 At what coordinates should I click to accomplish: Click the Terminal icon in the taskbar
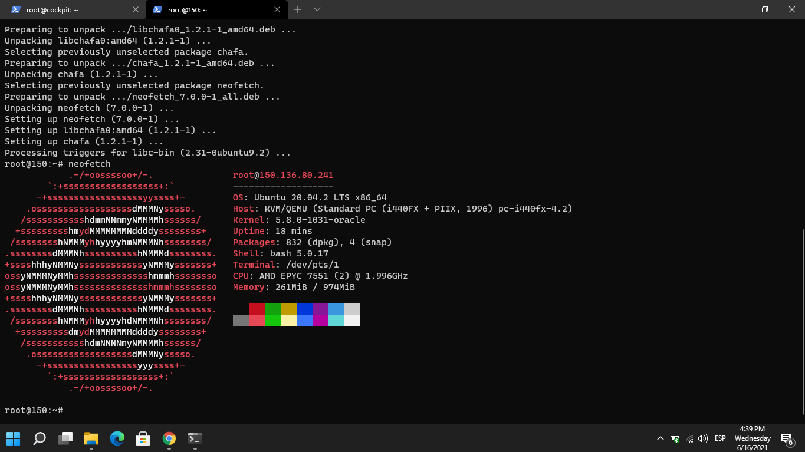195,438
